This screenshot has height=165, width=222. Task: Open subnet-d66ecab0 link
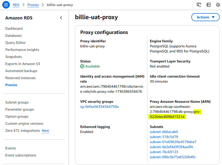point(164,132)
